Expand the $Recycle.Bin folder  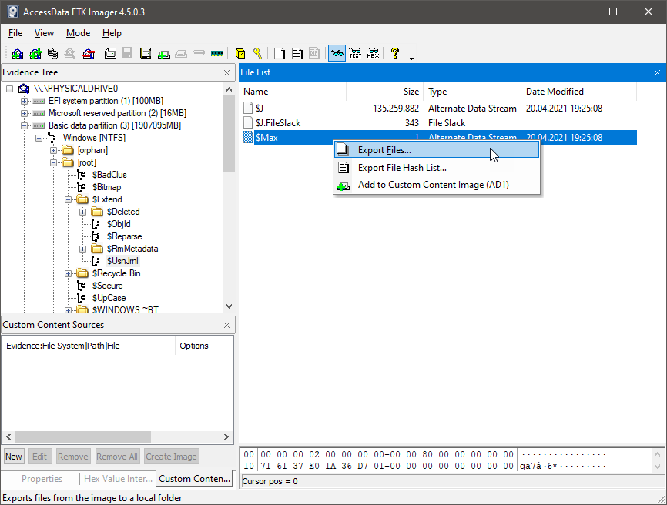[x=68, y=274]
